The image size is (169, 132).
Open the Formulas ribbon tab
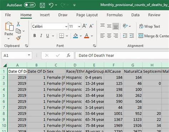click(114, 15)
